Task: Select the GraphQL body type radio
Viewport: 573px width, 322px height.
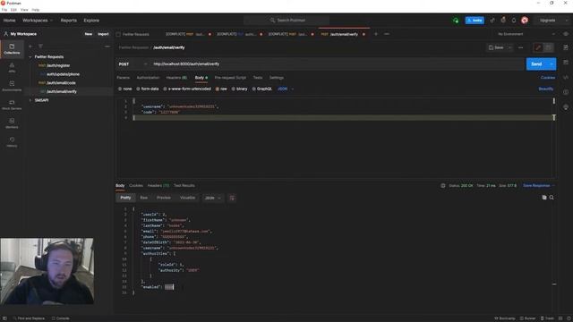Action: point(253,89)
